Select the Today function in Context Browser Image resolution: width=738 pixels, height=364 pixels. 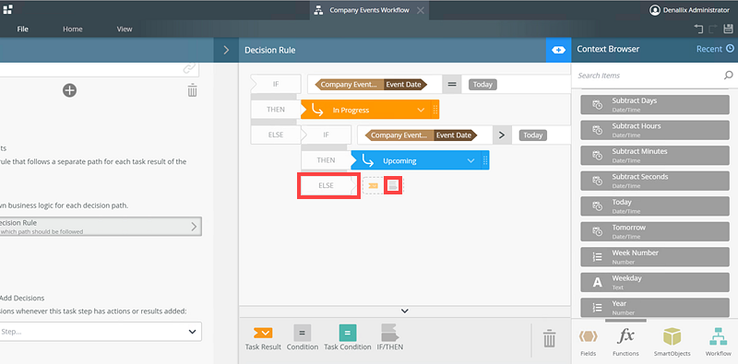click(655, 206)
